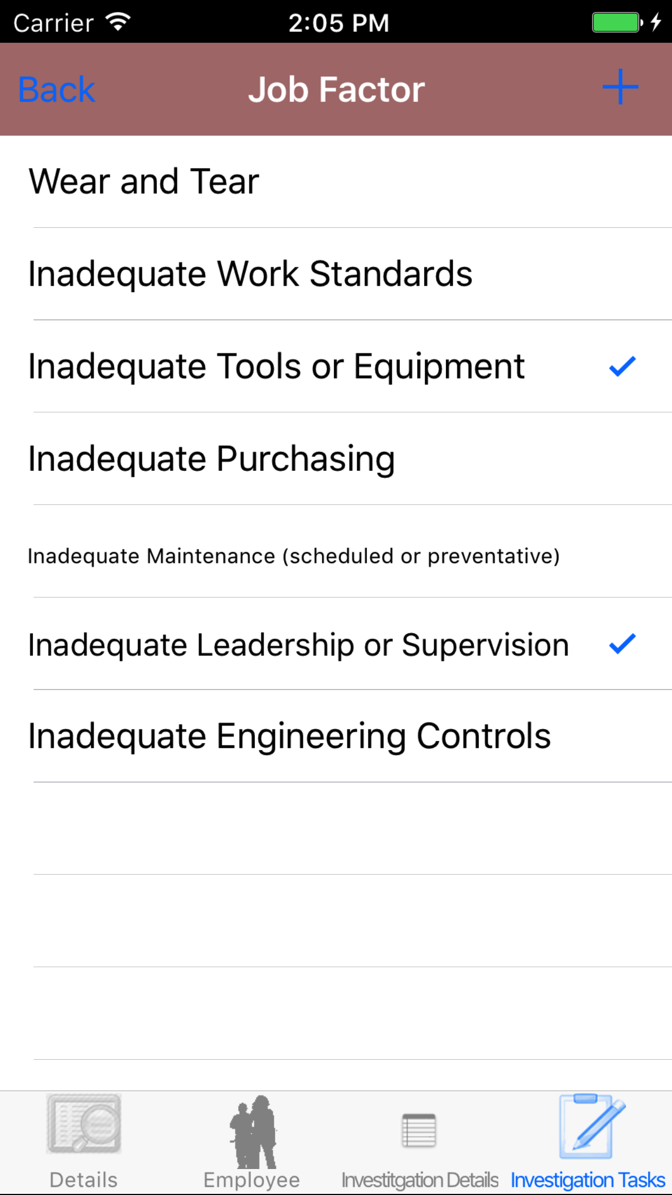This screenshot has width=672, height=1195.
Task: Tap the status bar clock
Action: (x=338, y=23)
